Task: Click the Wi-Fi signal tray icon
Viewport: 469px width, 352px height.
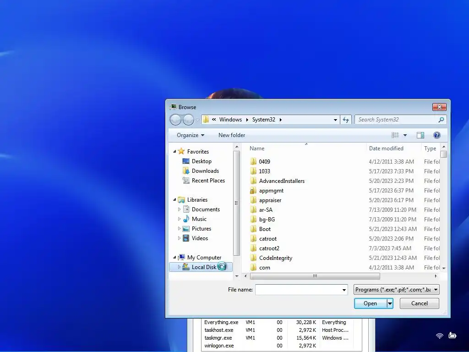Action: tap(439, 336)
